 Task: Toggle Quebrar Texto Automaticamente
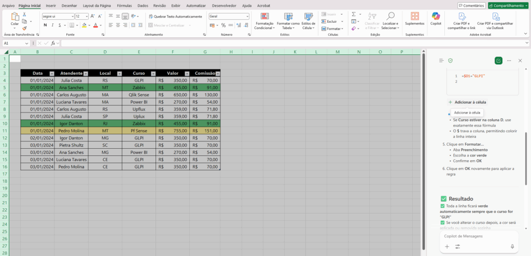pos(175,17)
